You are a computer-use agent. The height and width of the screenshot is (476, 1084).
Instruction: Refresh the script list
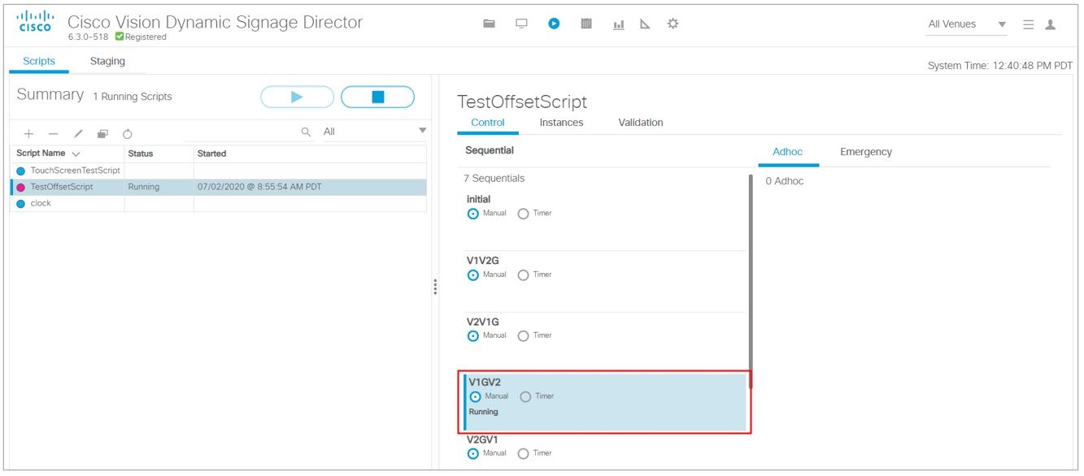(128, 134)
